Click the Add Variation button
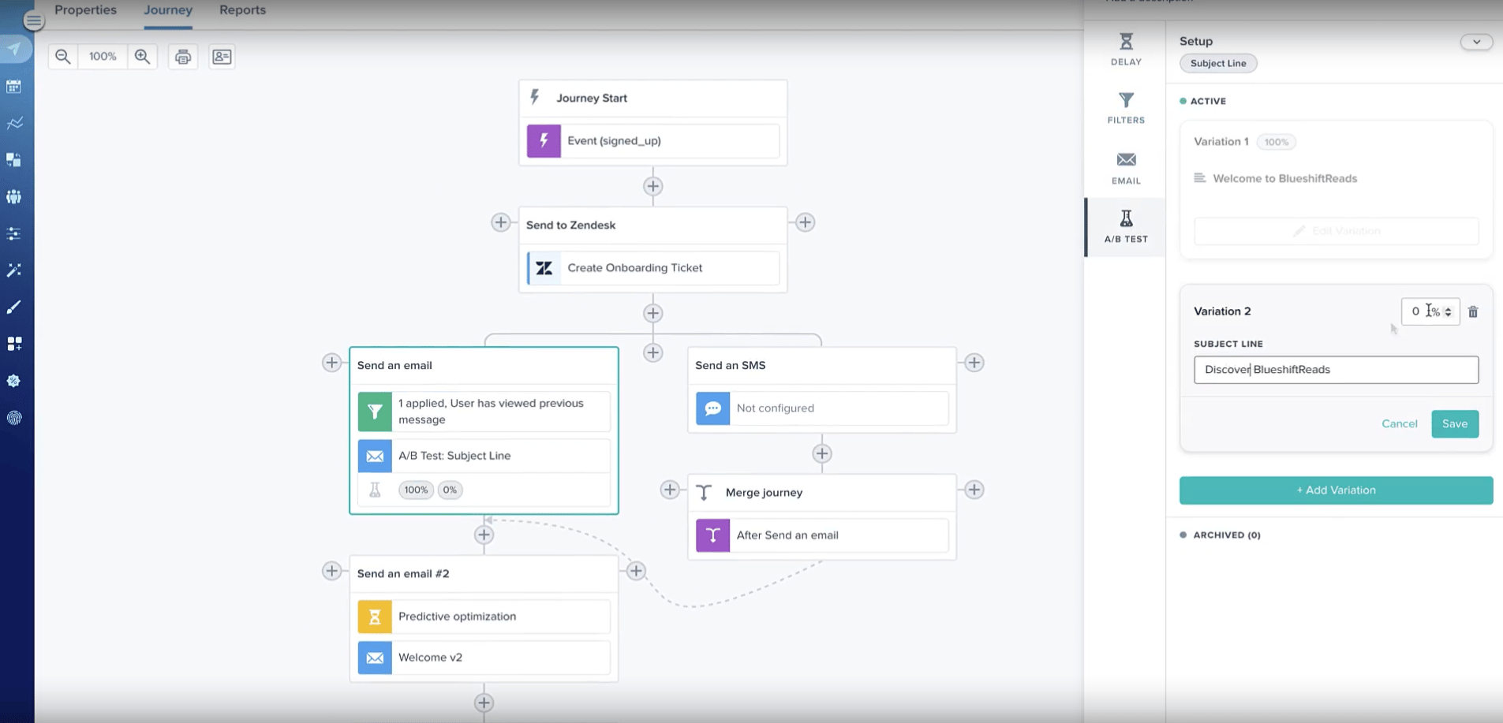The width and height of the screenshot is (1503, 723). 1336,490
